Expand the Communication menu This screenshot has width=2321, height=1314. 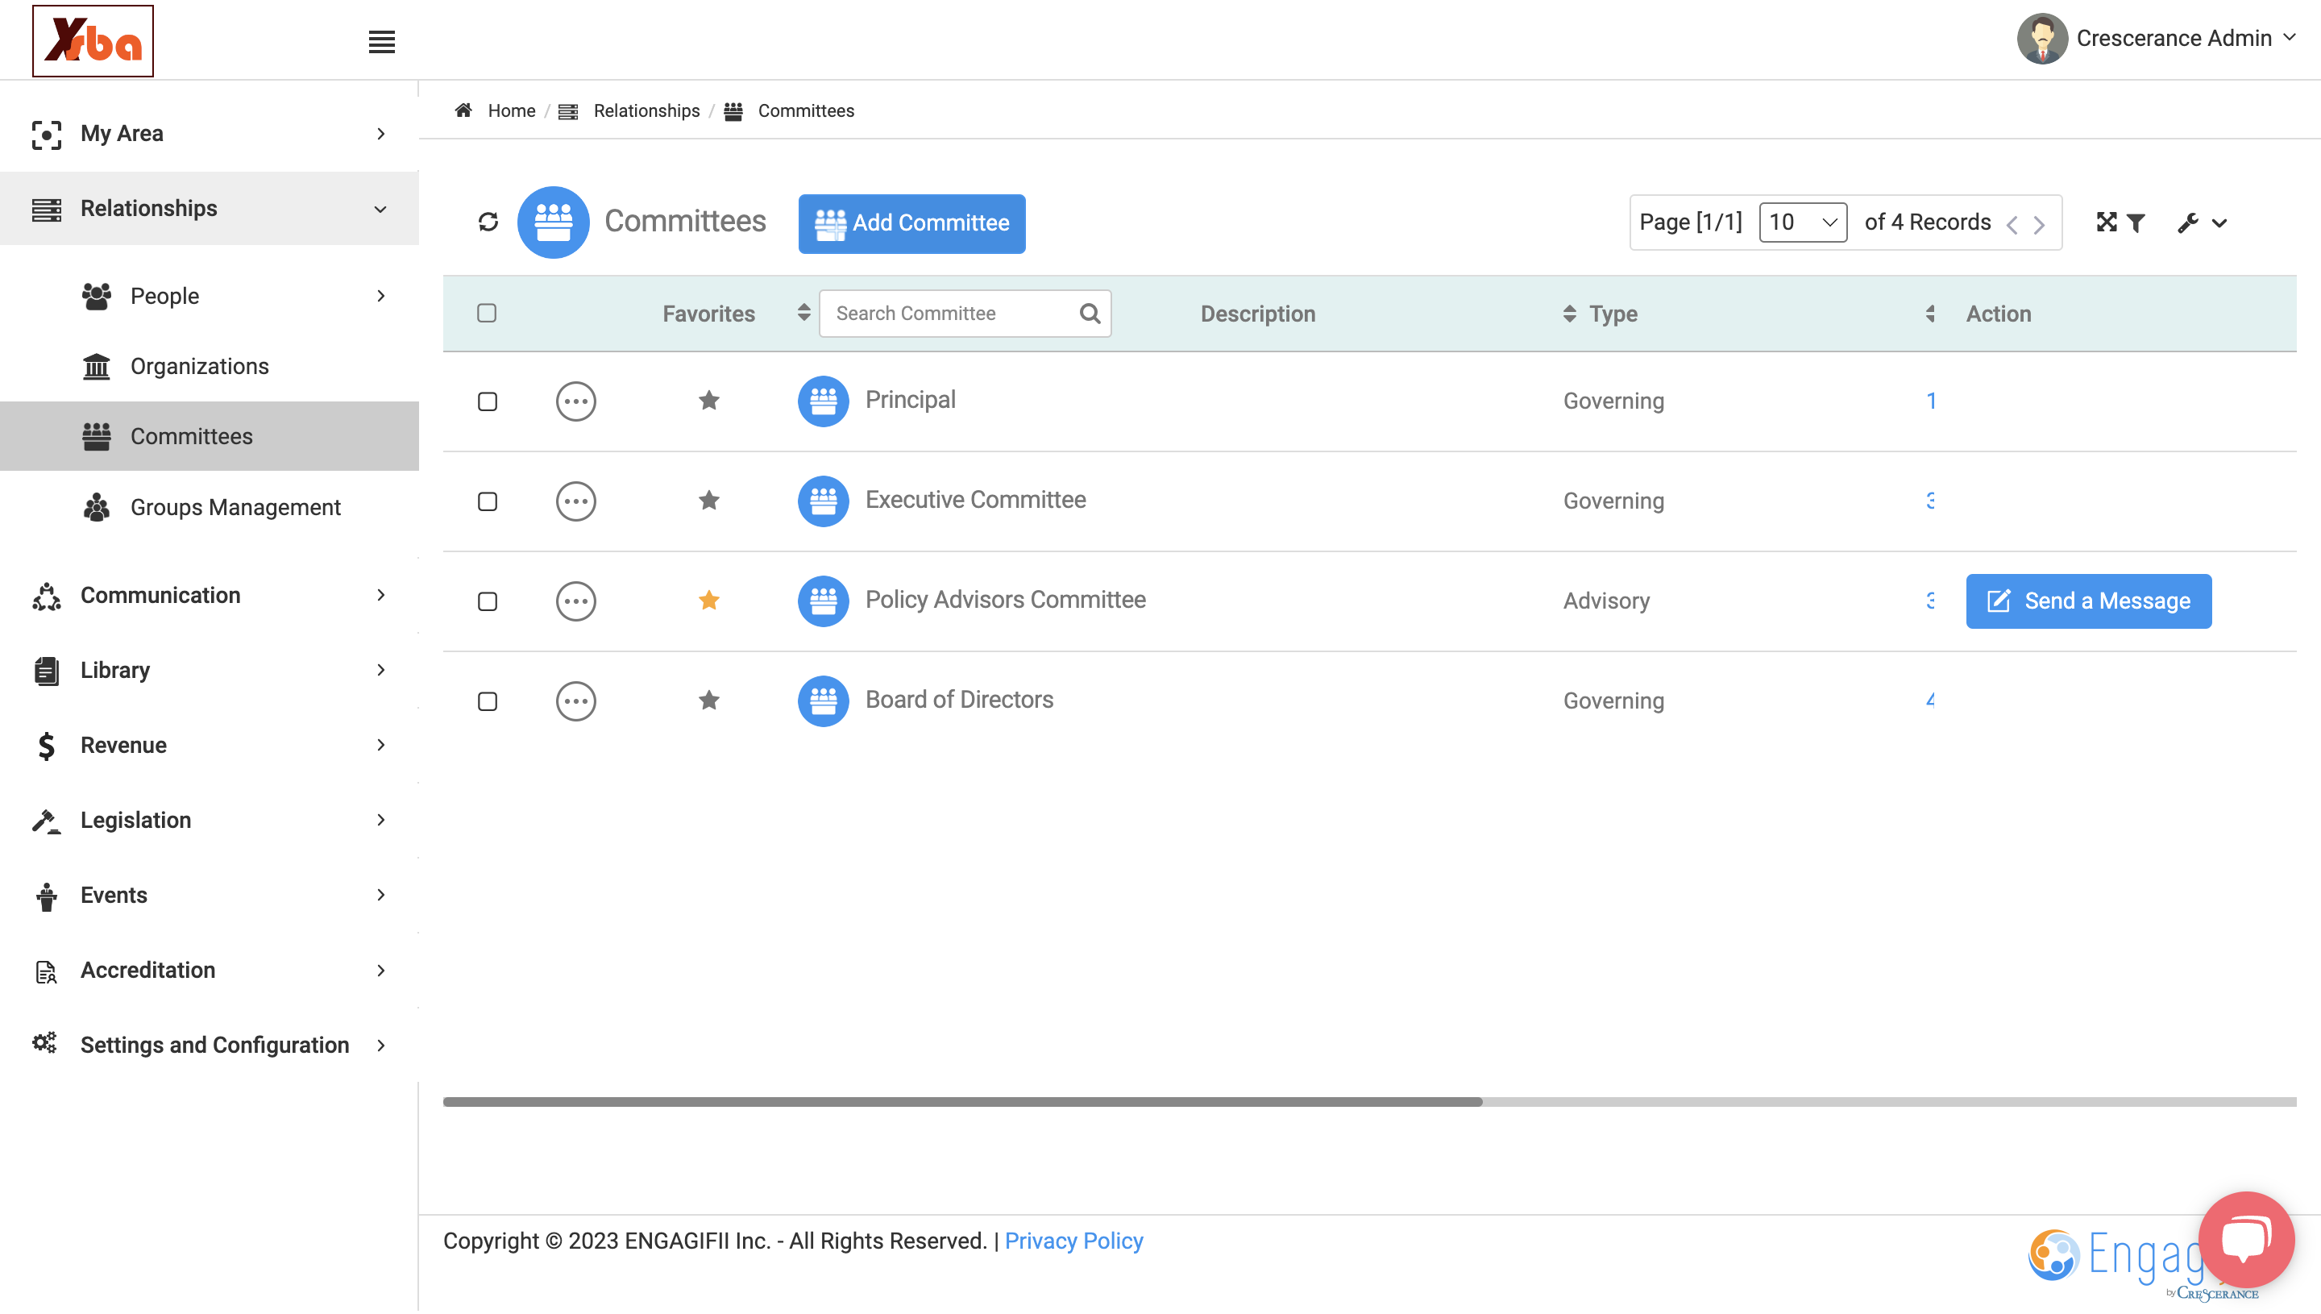[210, 596]
